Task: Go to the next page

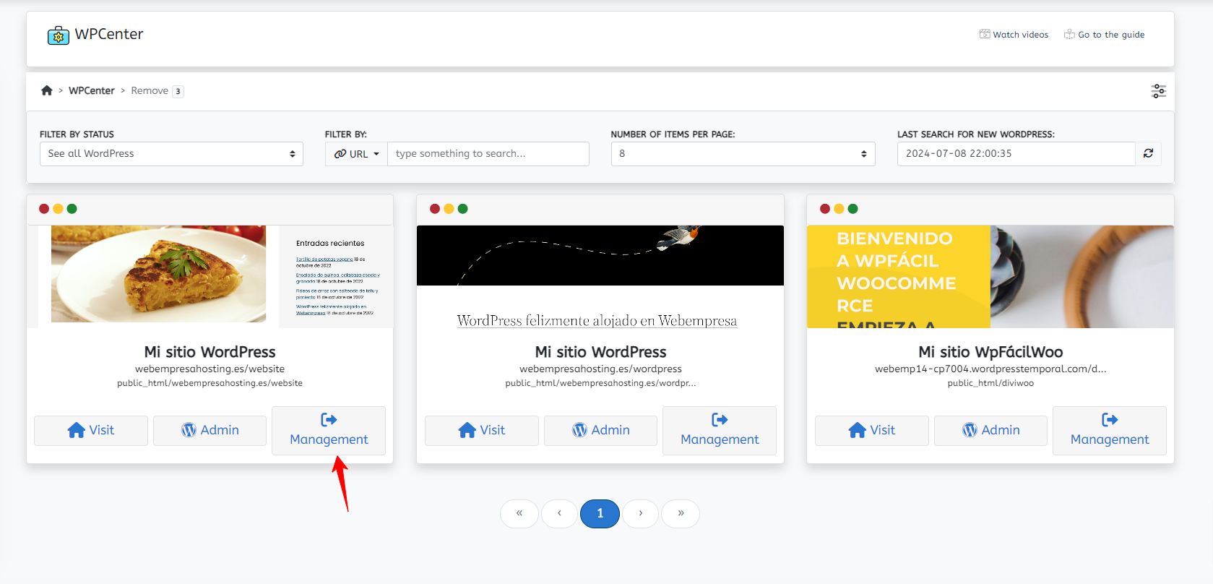Action: (640, 513)
